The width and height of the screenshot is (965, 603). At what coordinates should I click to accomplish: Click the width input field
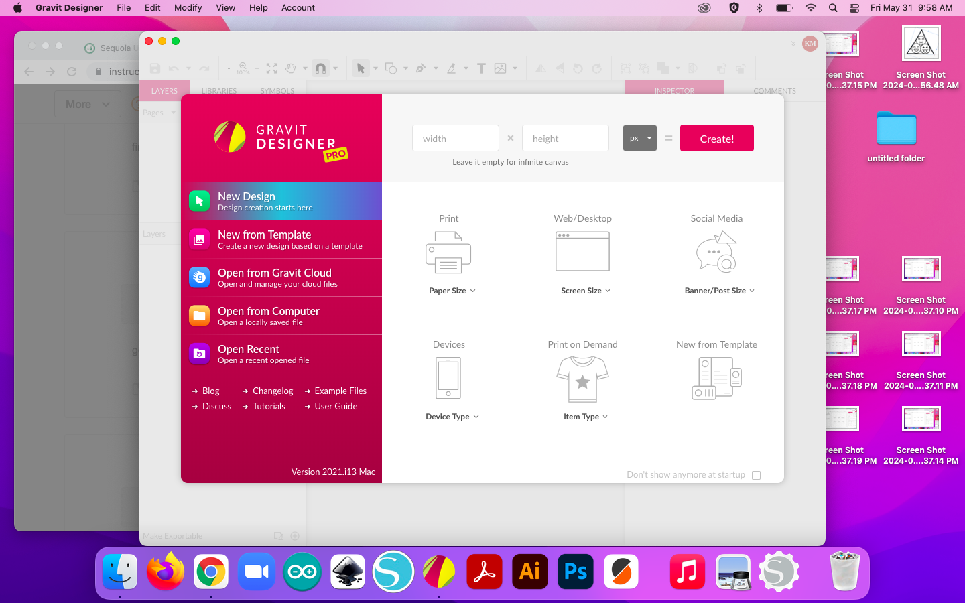[x=456, y=138]
